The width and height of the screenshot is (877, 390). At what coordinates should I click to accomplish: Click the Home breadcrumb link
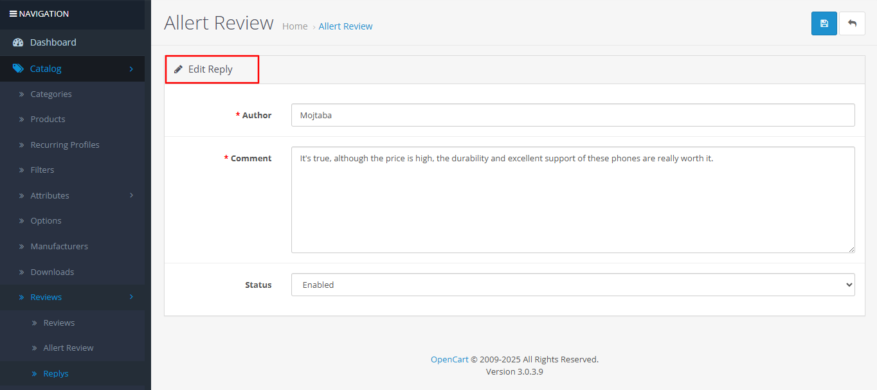pyautogui.click(x=295, y=26)
